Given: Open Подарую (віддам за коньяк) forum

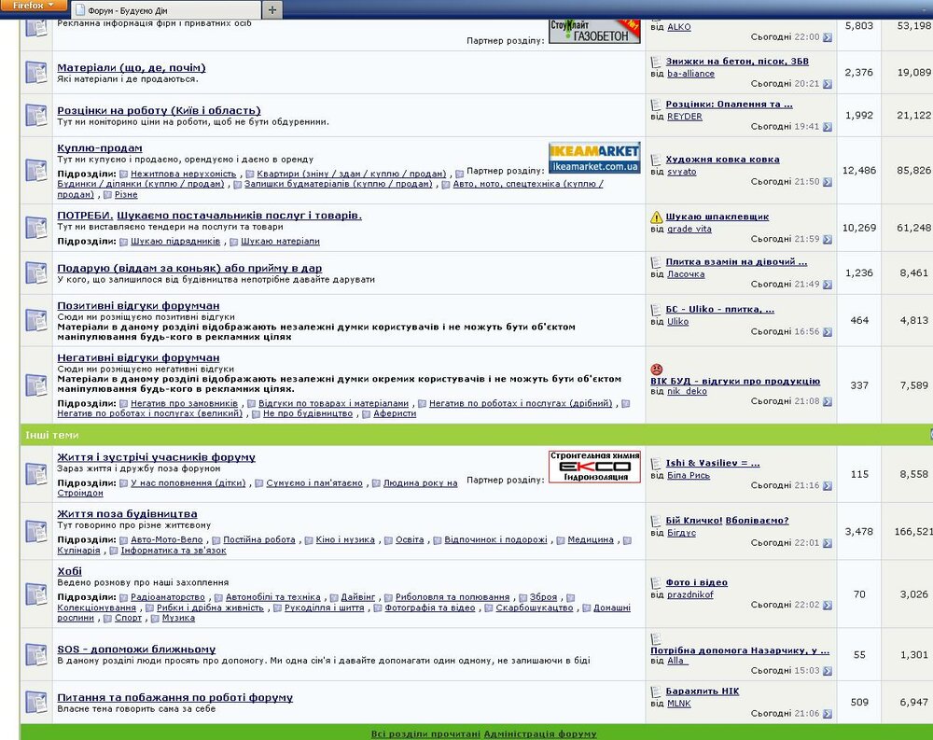Looking at the screenshot, I should pyautogui.click(x=189, y=268).
